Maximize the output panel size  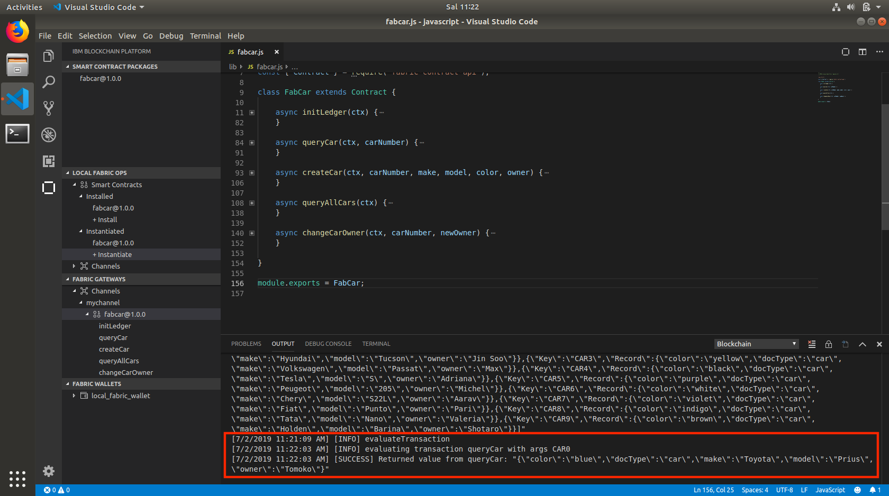[x=863, y=344]
